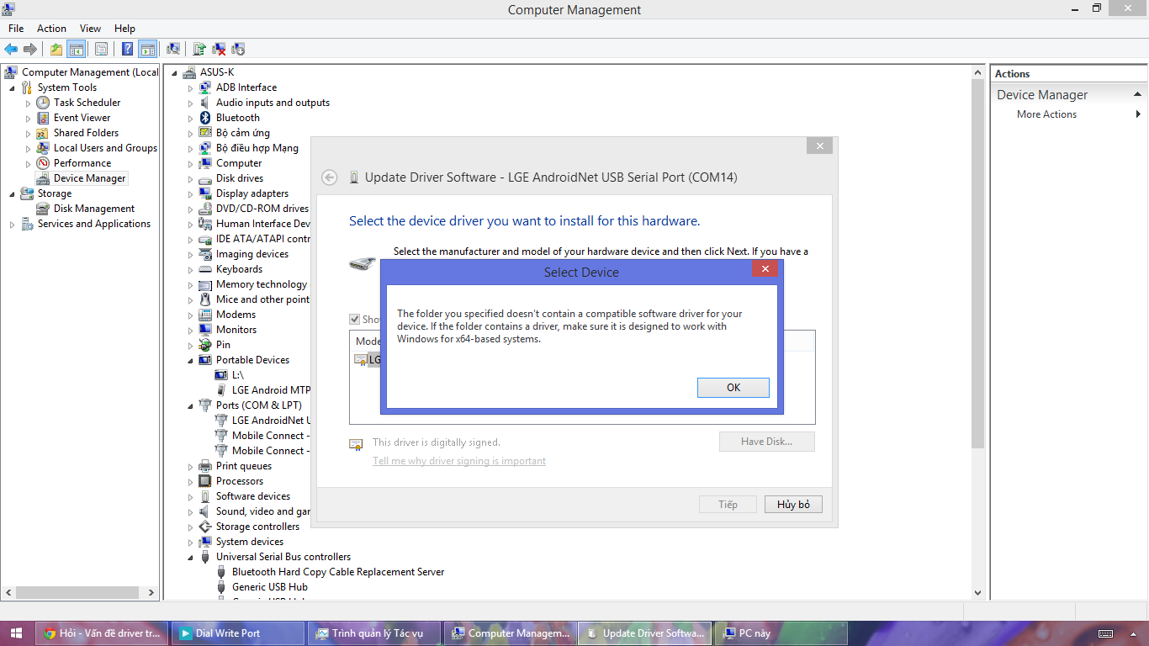This screenshot has height=646, width=1149.
Task: Close the Select Device dialog
Action: point(765,269)
